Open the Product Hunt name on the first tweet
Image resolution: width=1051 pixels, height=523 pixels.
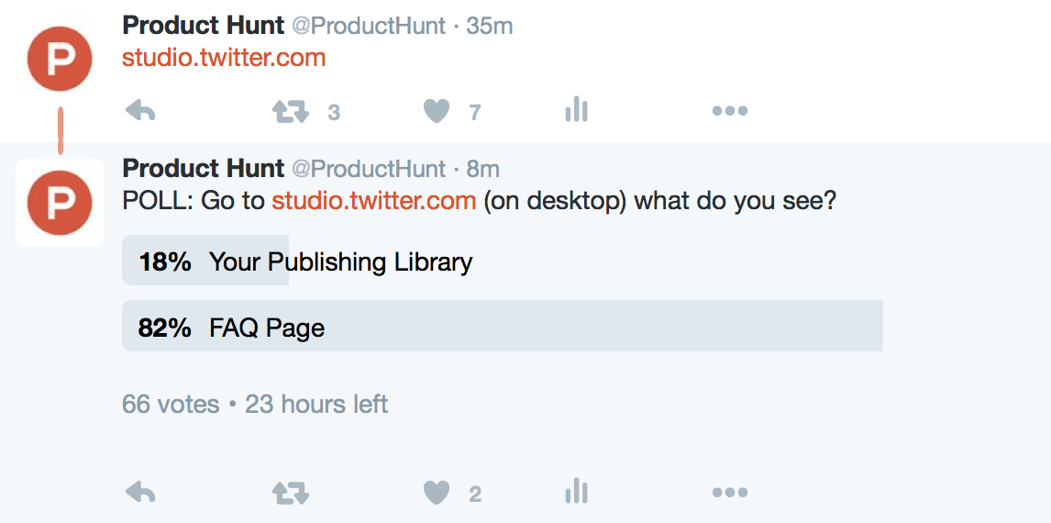click(x=204, y=26)
